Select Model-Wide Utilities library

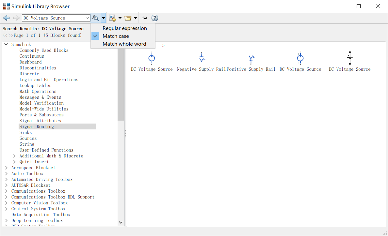click(x=44, y=109)
